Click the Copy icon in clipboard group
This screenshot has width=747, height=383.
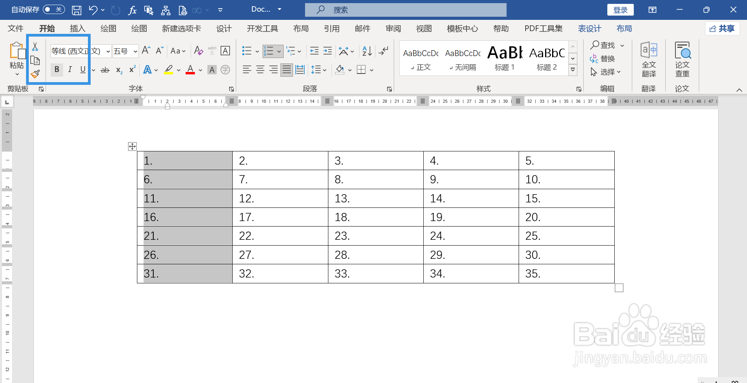point(35,60)
